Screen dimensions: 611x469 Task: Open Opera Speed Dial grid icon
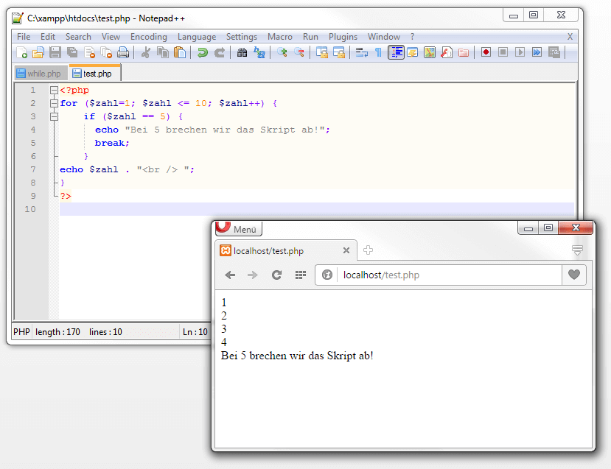300,275
